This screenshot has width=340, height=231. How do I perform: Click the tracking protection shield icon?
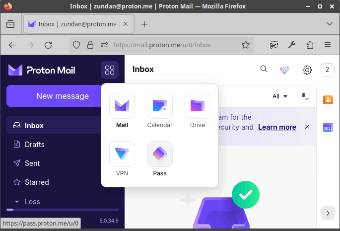click(76, 45)
